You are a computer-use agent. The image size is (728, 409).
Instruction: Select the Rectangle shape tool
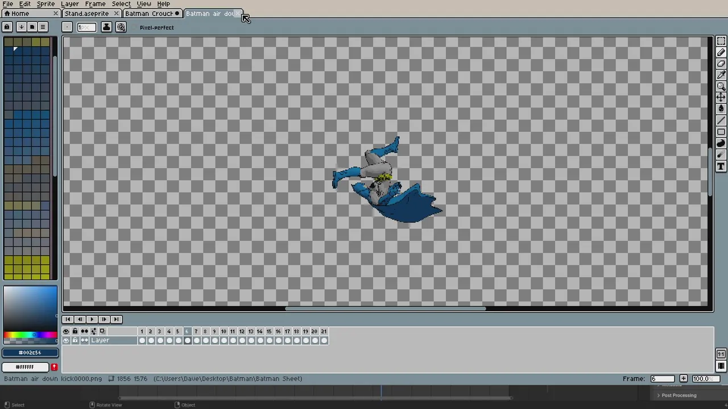point(721,132)
